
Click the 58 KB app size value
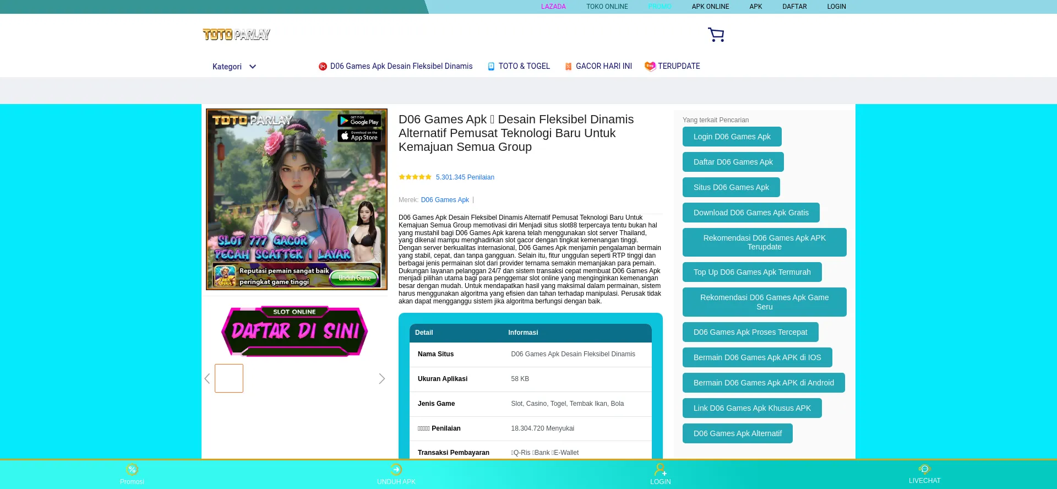(520, 379)
